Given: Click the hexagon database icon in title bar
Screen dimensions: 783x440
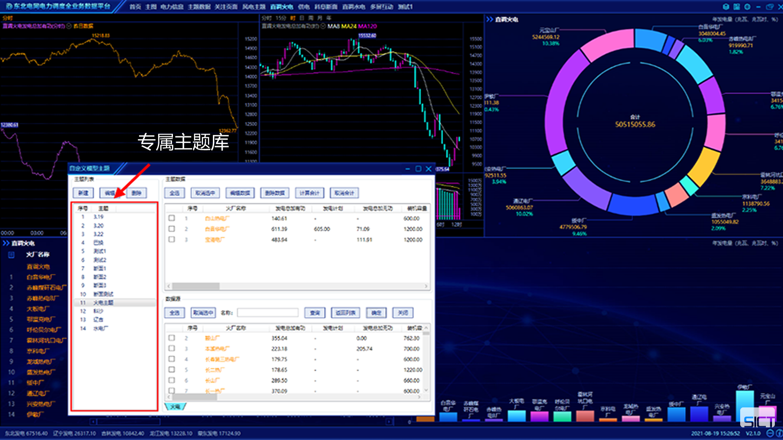Looking at the screenshot, I should (x=726, y=7).
